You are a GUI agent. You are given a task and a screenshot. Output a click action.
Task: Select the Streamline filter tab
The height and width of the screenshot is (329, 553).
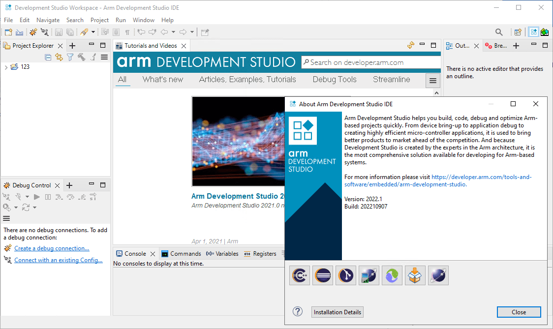(392, 79)
